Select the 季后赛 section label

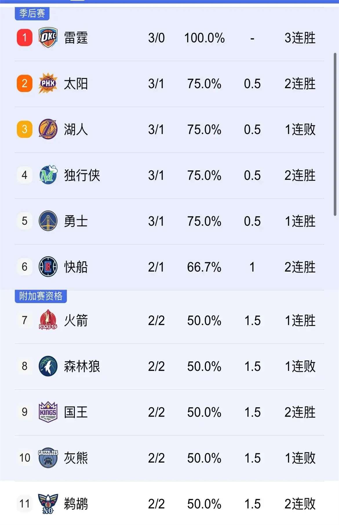pos(32,13)
